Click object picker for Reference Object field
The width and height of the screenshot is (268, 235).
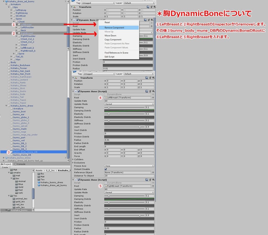[153, 172]
